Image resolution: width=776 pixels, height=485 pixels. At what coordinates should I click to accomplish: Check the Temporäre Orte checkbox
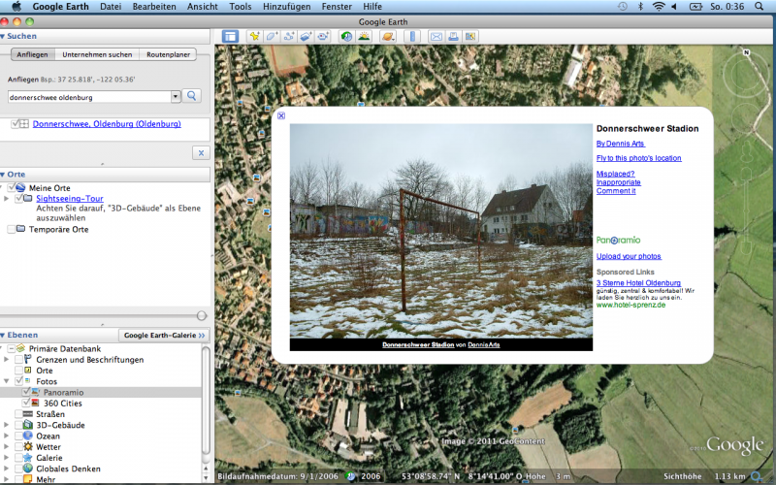pyautogui.click(x=11, y=230)
